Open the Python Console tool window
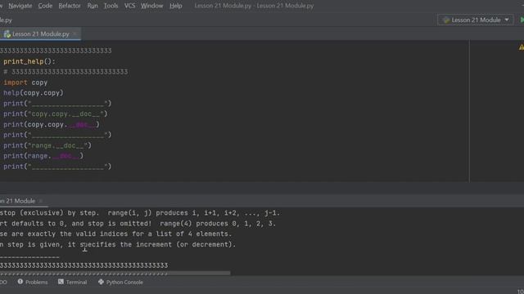This screenshot has height=294, width=524. click(x=120, y=282)
